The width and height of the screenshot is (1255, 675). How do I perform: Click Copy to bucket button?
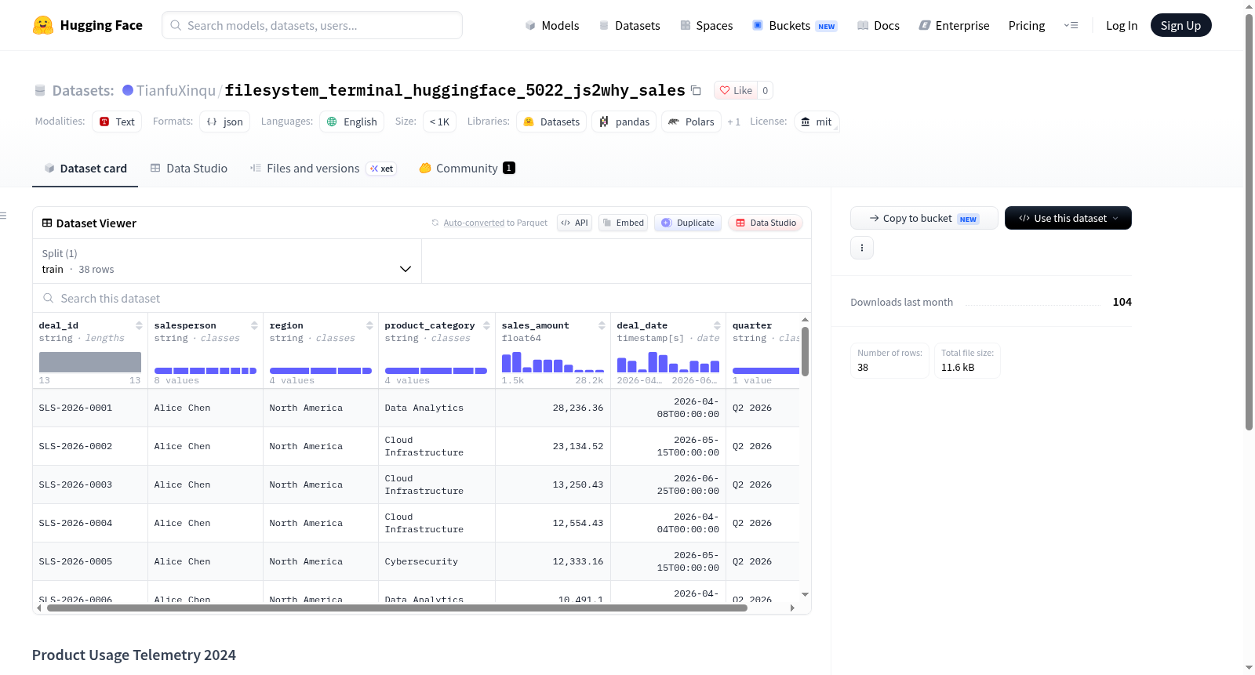[924, 218]
